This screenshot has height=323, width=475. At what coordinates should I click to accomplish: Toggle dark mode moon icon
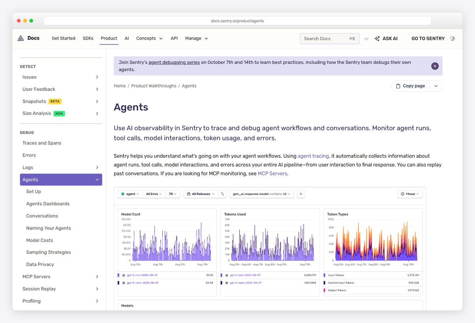click(x=453, y=38)
